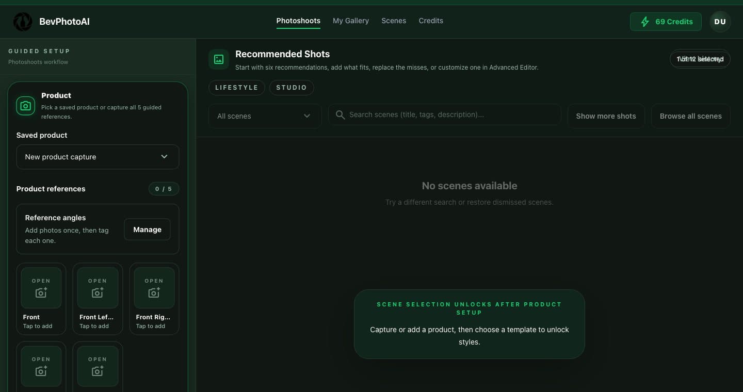
Task: Click the green Product camera icon
Action: (x=26, y=106)
